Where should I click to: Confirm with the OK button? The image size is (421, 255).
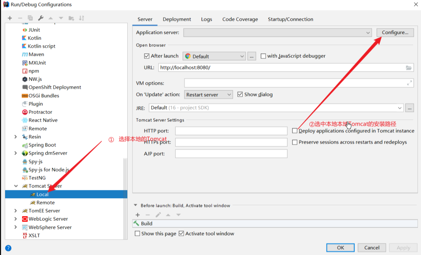coord(341,248)
